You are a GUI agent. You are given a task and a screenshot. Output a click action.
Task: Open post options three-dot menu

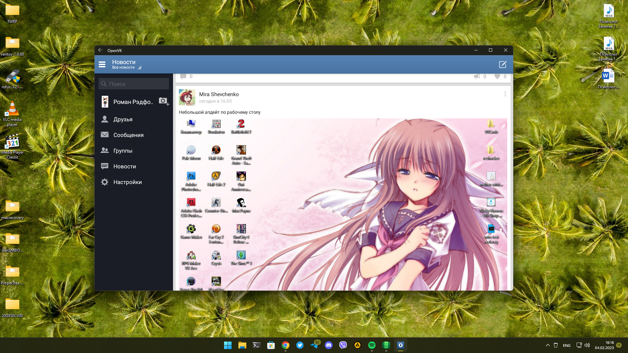pyautogui.click(x=505, y=94)
